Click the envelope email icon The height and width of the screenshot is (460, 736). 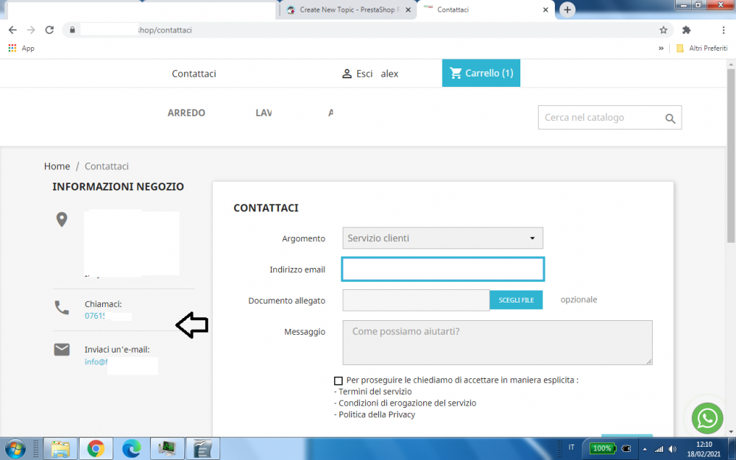click(62, 350)
